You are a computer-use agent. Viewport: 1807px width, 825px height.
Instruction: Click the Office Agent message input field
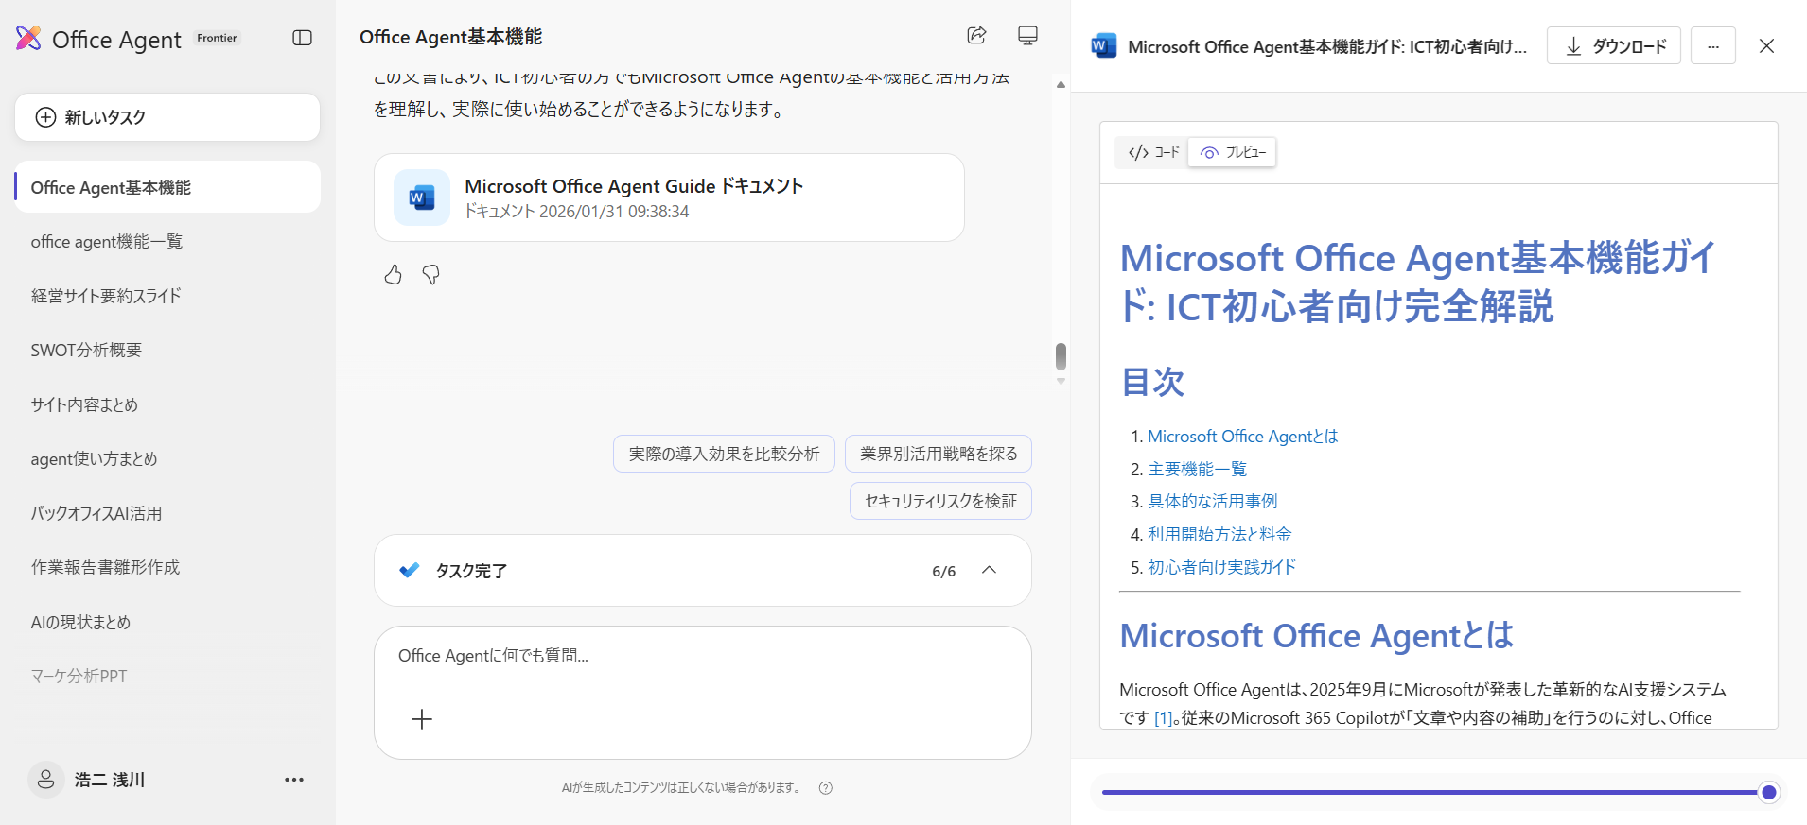click(700, 656)
